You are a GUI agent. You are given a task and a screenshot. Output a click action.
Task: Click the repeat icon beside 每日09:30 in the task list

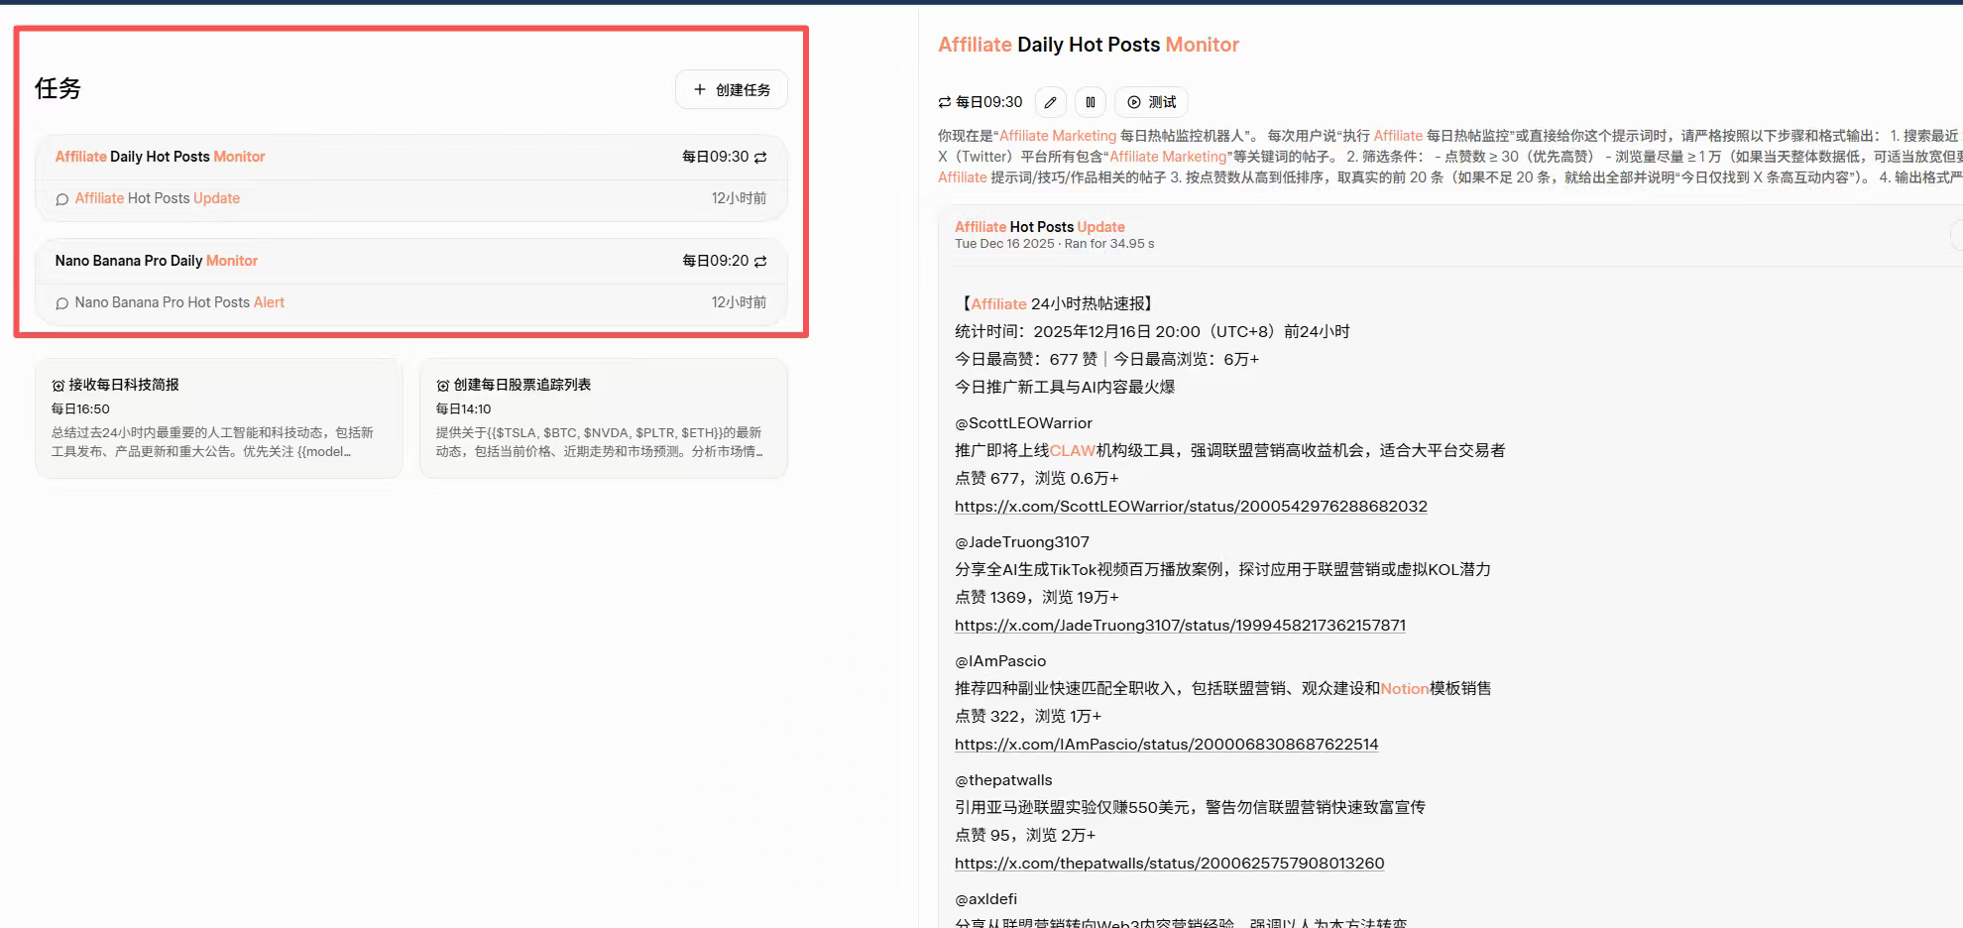(760, 157)
